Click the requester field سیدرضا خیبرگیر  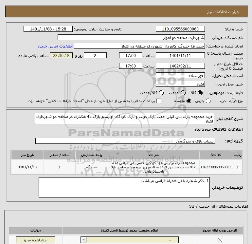point(139,46)
